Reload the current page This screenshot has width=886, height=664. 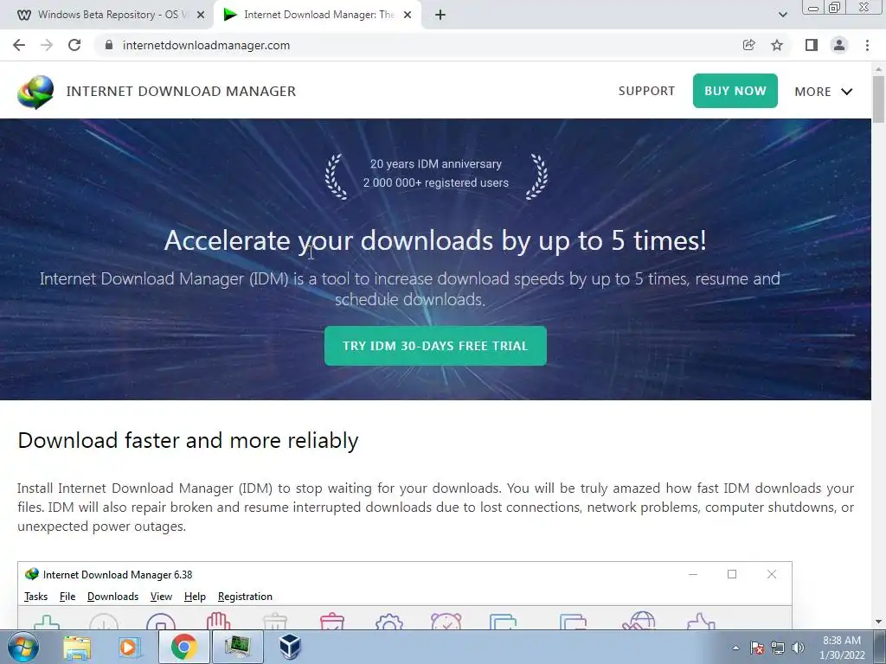74,45
